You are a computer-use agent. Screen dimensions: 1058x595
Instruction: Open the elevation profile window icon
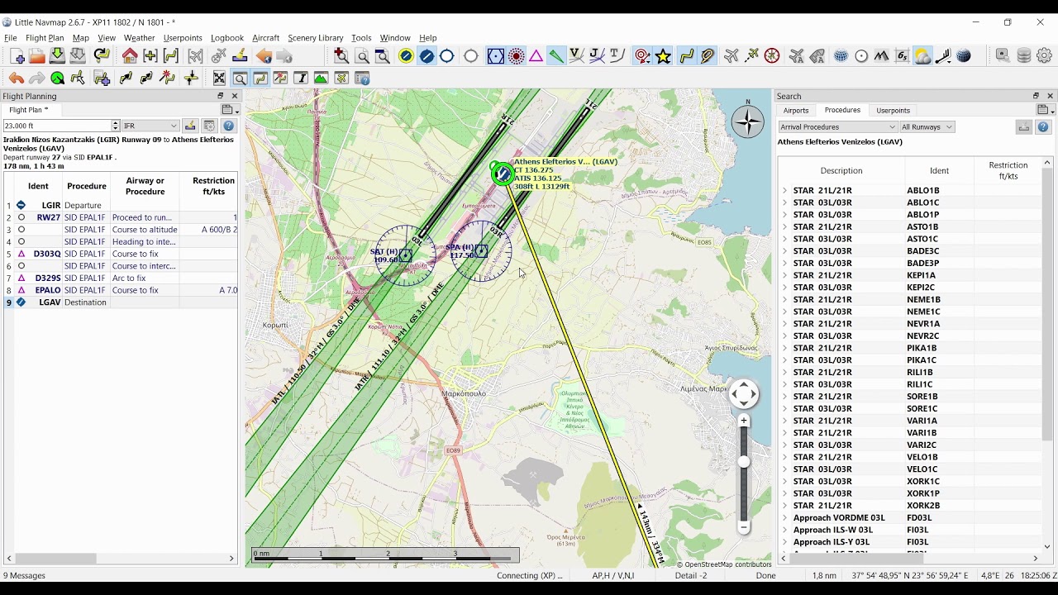point(321,79)
